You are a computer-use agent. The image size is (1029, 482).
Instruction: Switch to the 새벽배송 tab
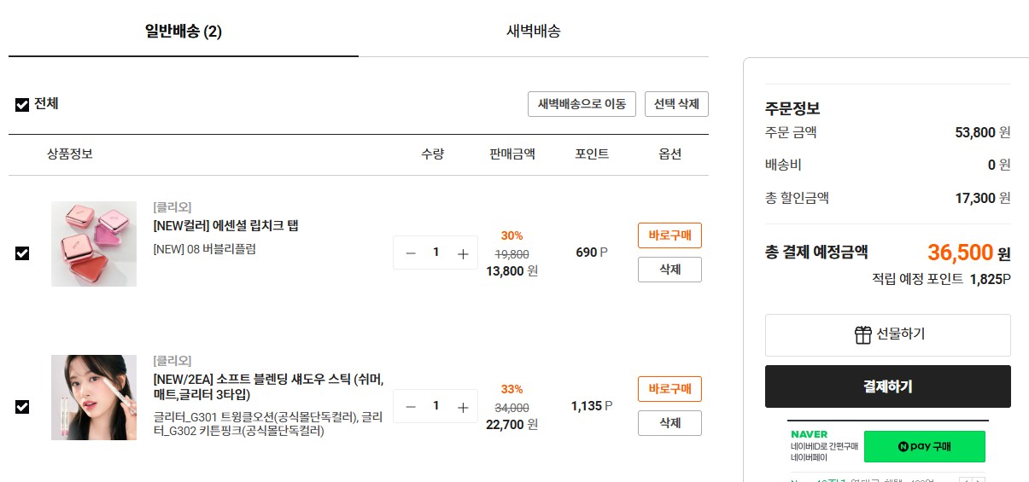pos(534,32)
